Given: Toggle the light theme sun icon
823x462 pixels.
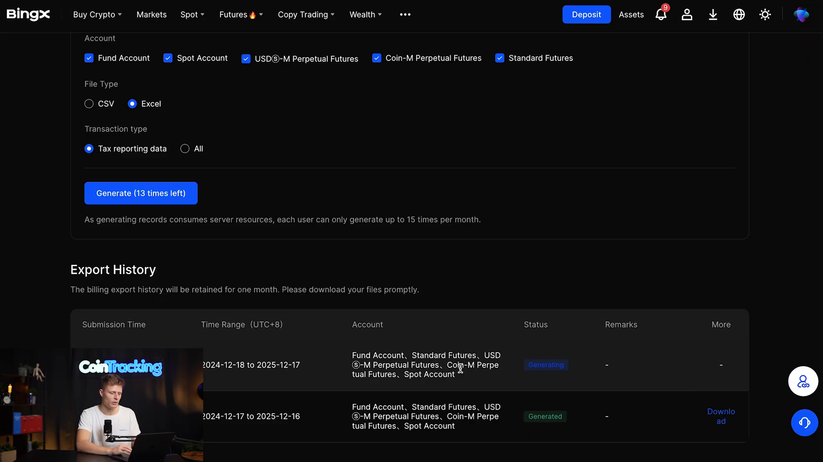Looking at the screenshot, I should 765,15.
